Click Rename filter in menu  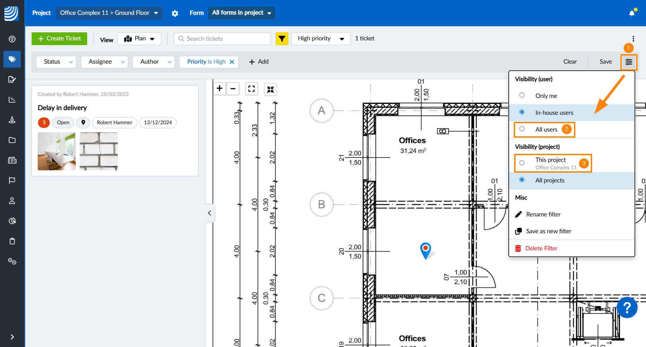coord(543,214)
